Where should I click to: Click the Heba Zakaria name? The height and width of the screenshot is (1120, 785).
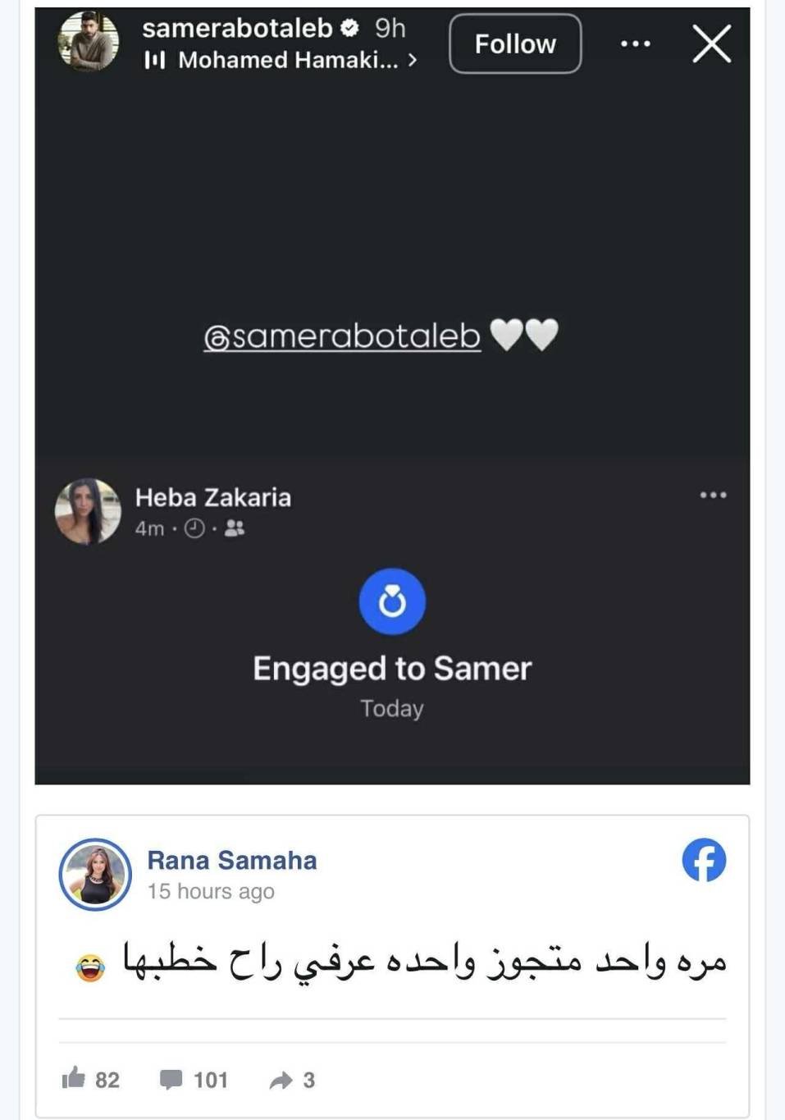click(213, 497)
